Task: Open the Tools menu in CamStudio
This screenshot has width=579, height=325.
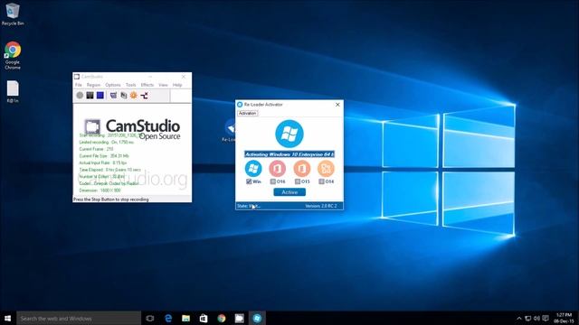Action: coord(130,85)
